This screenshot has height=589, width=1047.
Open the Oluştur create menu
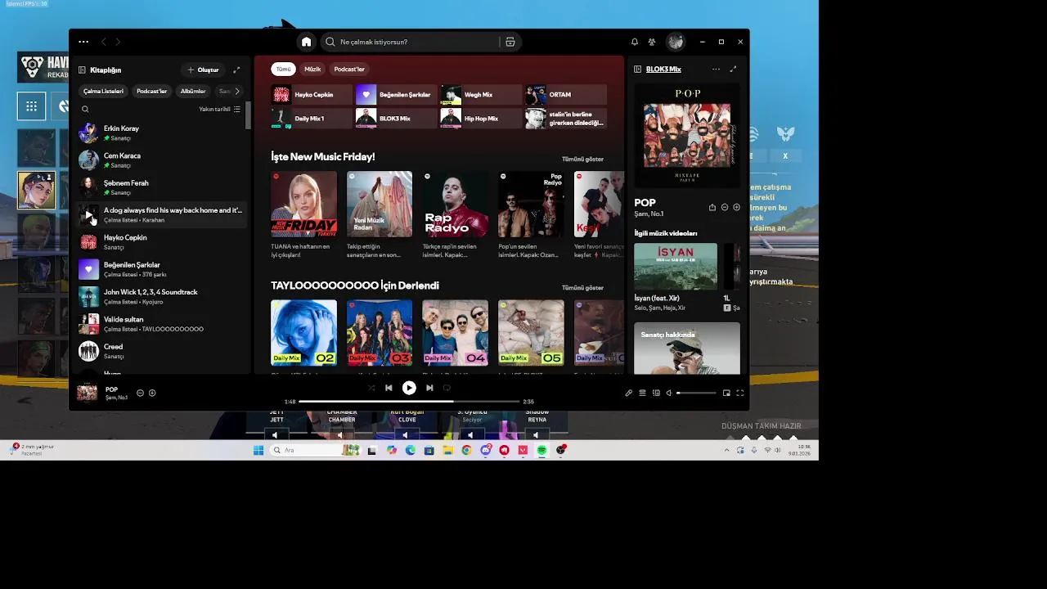pyautogui.click(x=203, y=70)
